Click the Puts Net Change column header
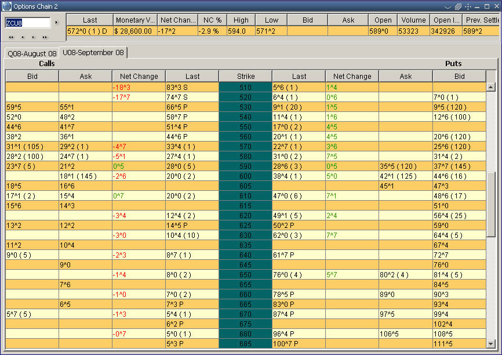The image size is (502, 355). coord(352,76)
